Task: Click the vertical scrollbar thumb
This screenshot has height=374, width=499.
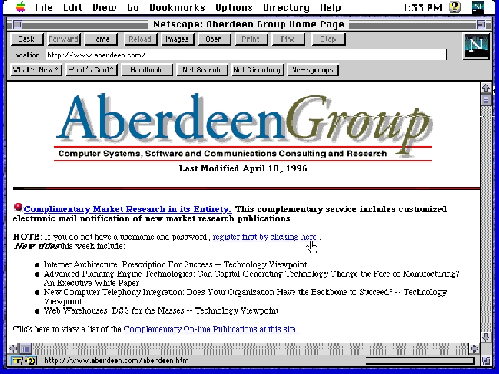Action: point(486,100)
